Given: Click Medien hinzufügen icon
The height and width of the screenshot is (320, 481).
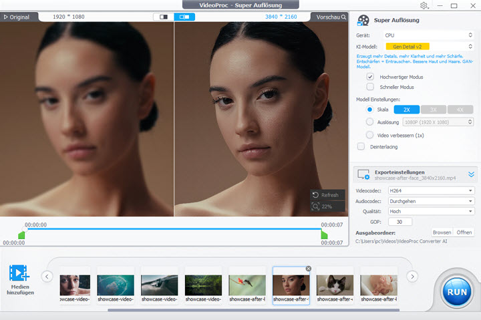Looking at the screenshot, I should tap(19, 273).
